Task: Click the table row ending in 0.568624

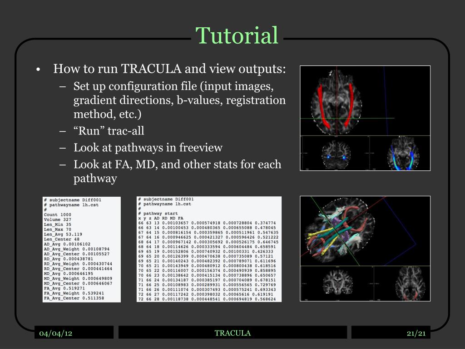Action: tap(207, 299)
